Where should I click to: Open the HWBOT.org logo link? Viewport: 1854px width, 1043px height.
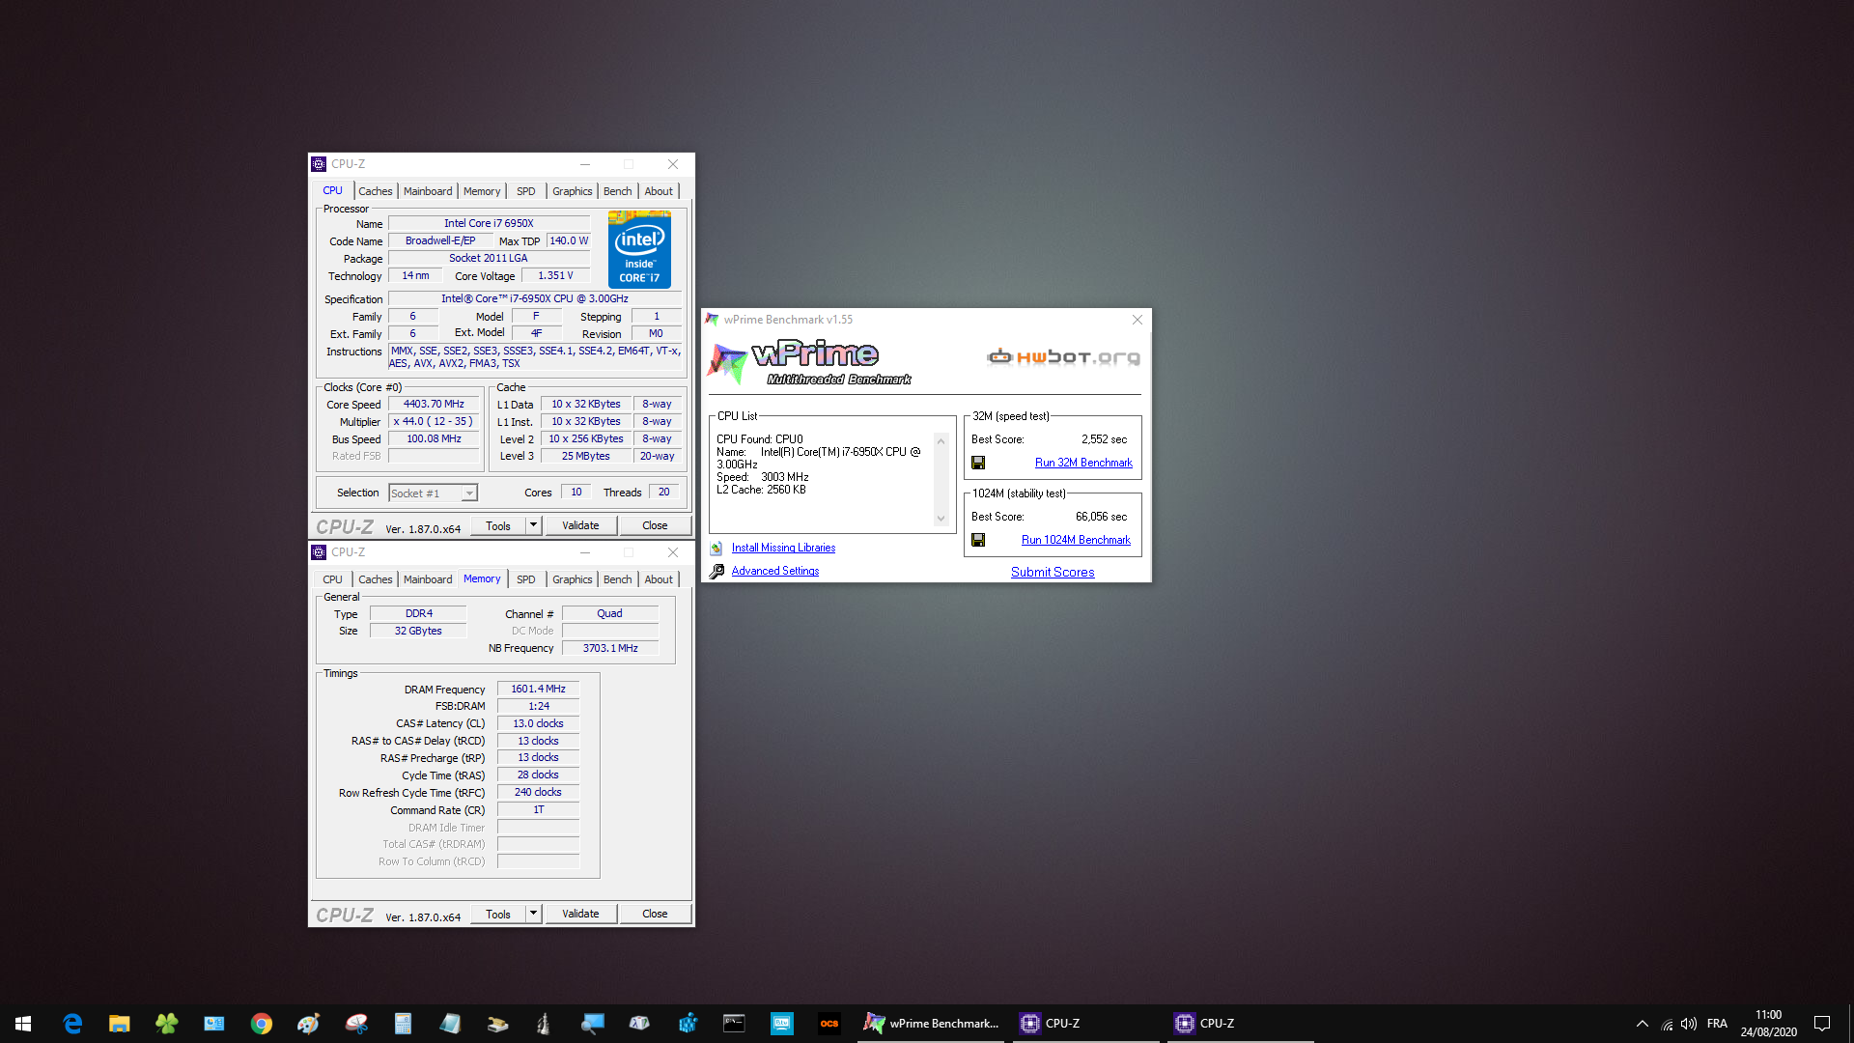[x=1063, y=357]
